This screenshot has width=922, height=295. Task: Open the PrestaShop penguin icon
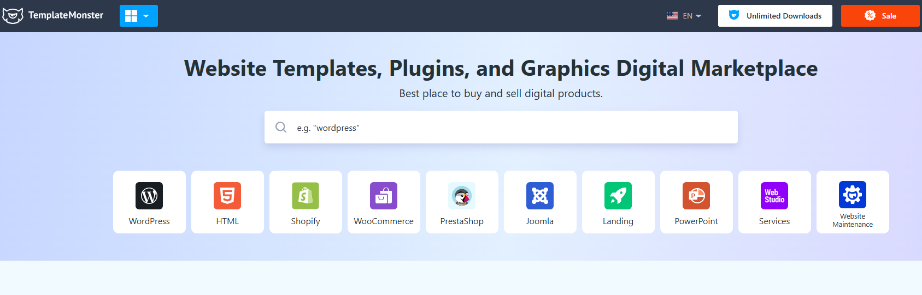coord(462,196)
